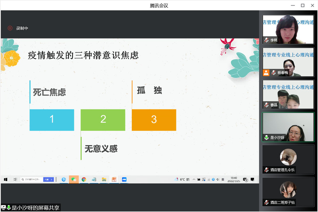Click the green mic icon beside 是小汐呀

(x=267, y=137)
